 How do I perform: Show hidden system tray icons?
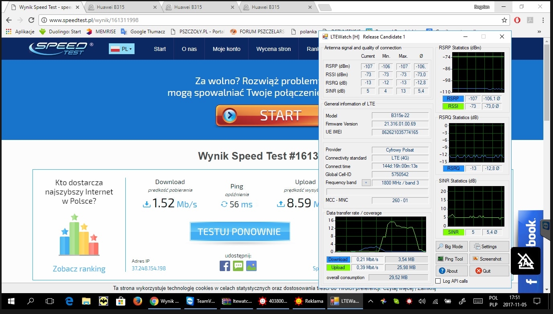click(x=371, y=301)
